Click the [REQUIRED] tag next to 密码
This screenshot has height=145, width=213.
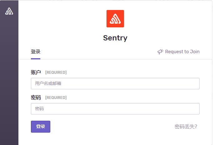(x=56, y=98)
